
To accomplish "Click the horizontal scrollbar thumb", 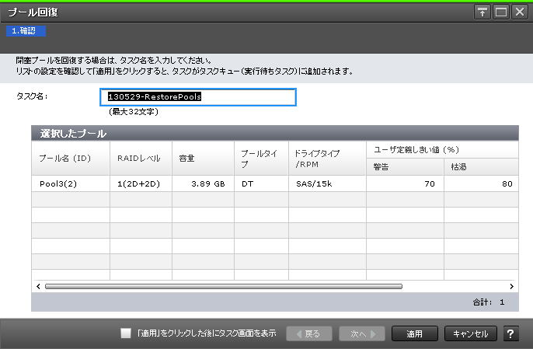I will coord(224,286).
